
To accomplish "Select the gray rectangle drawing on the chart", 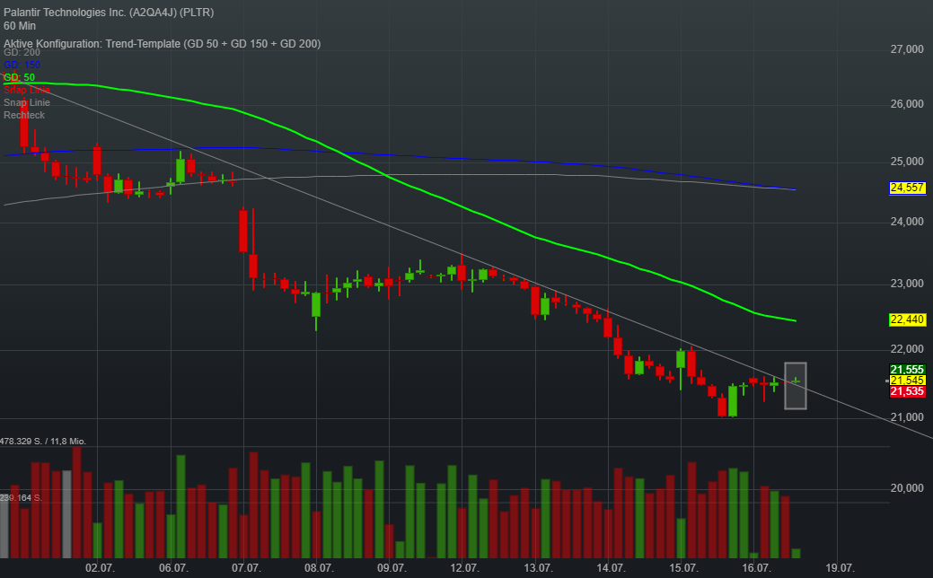I will pos(796,386).
